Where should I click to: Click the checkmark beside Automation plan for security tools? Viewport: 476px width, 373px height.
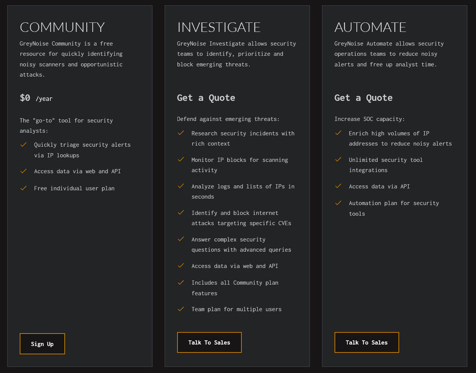click(338, 203)
